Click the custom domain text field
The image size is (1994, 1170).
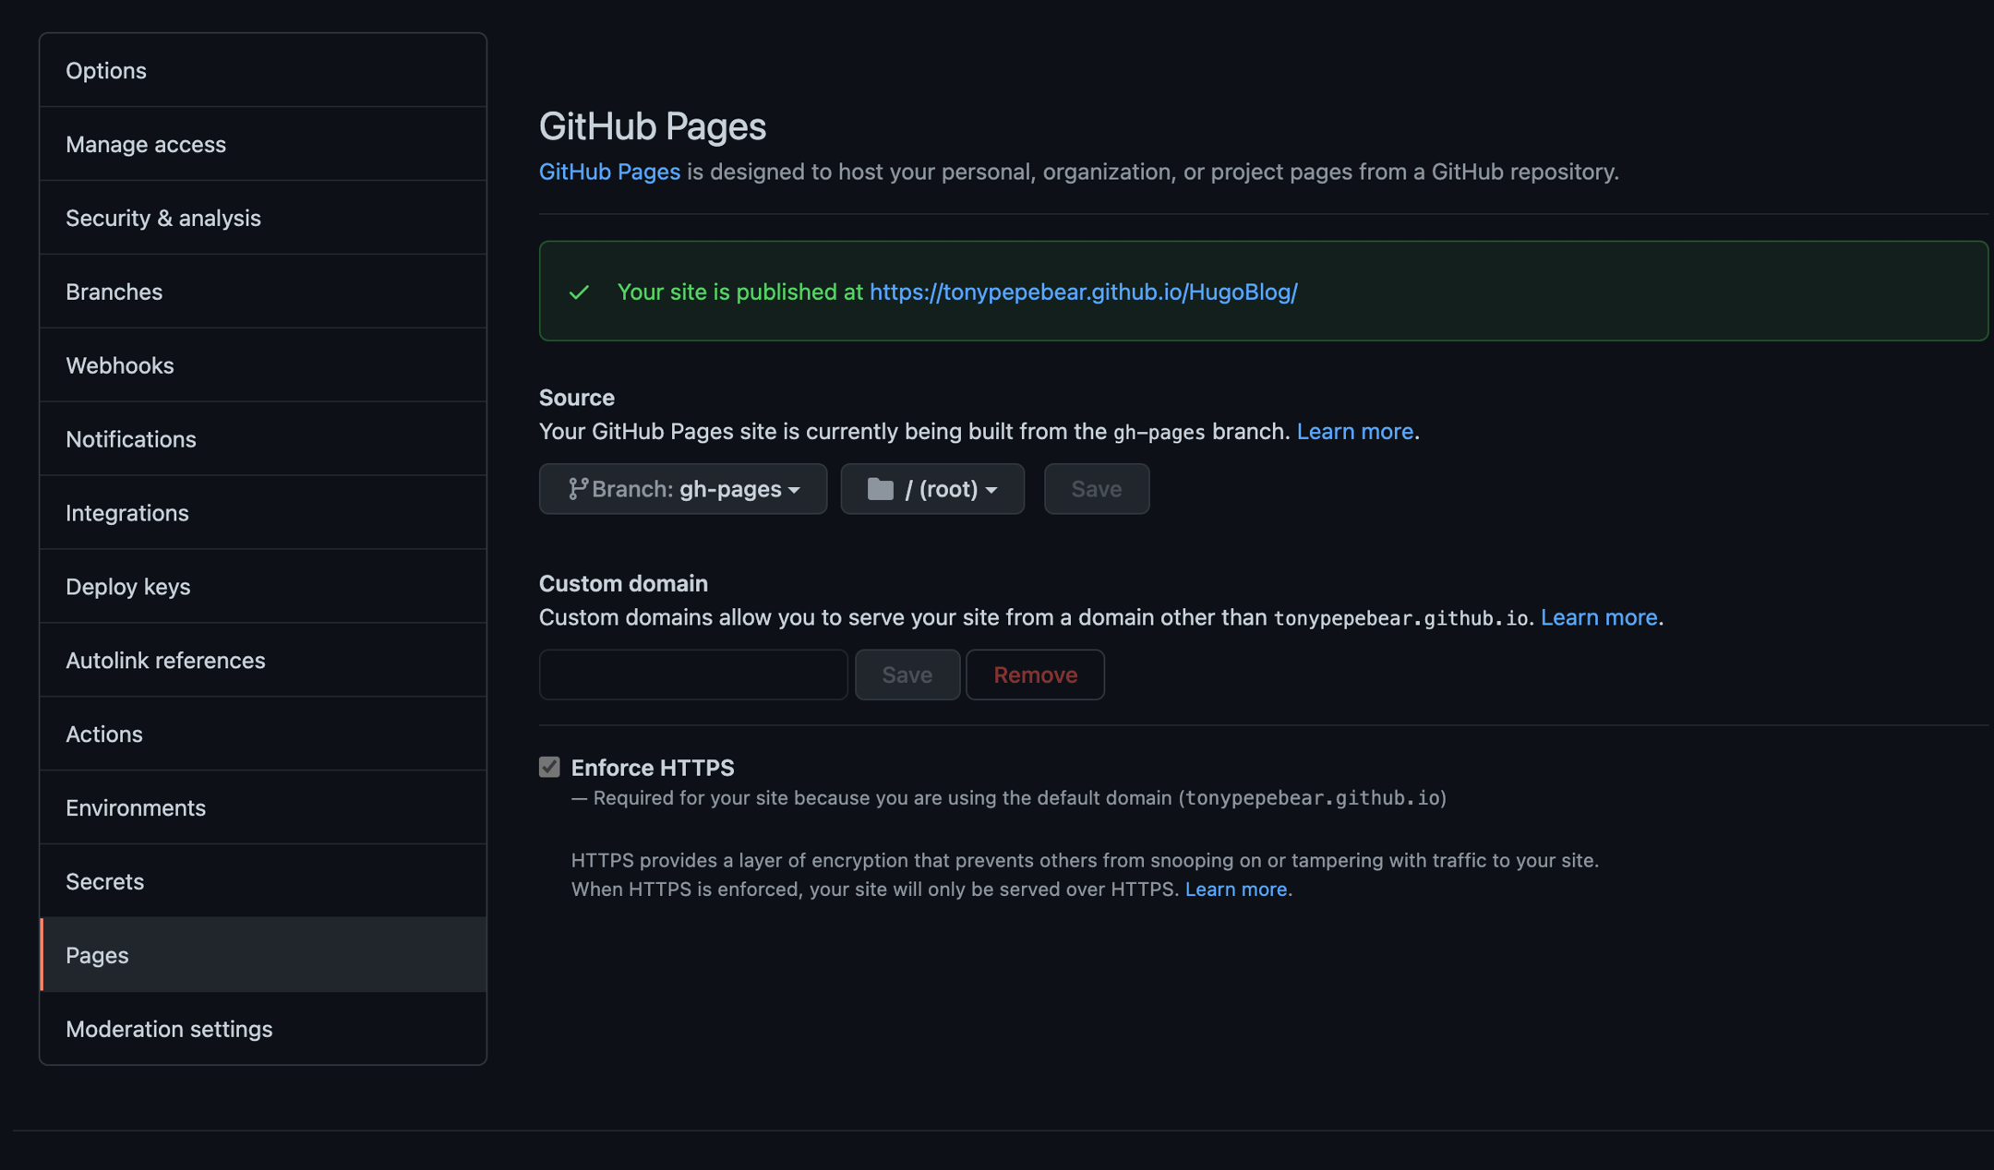click(x=693, y=675)
